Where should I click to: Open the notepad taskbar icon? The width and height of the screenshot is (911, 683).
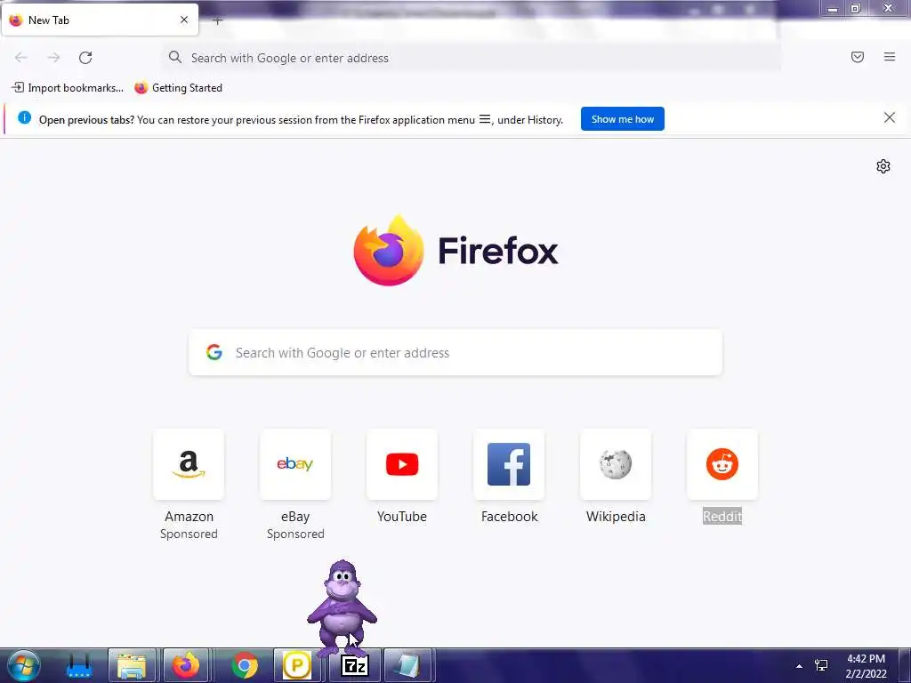pos(407,665)
